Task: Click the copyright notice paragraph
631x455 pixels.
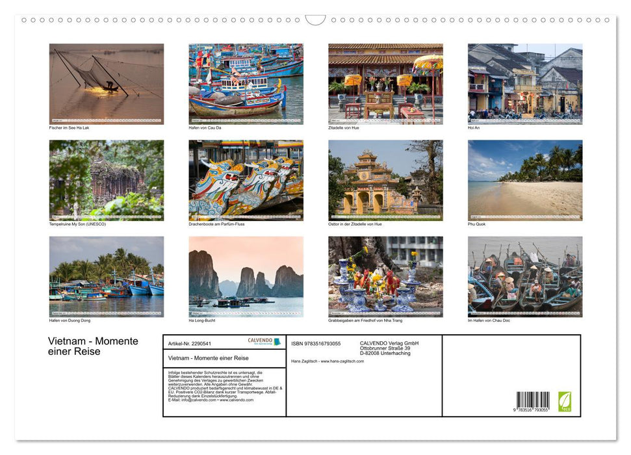Action: (225, 386)
